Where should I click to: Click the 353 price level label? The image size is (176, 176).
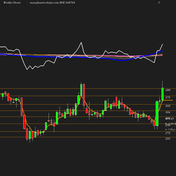click(x=168, y=106)
